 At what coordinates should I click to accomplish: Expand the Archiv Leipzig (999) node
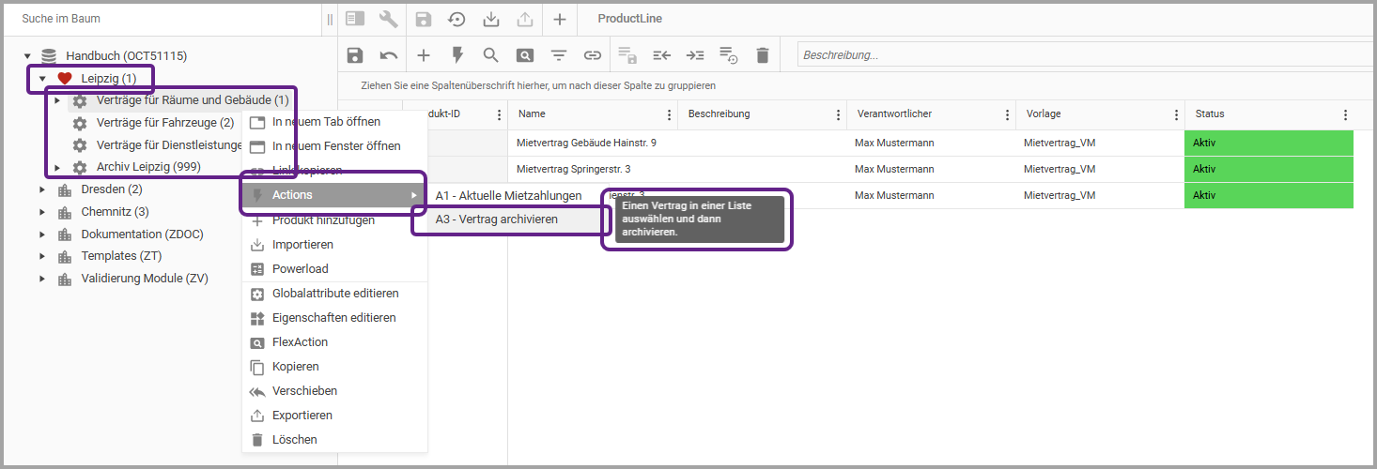[x=57, y=168]
